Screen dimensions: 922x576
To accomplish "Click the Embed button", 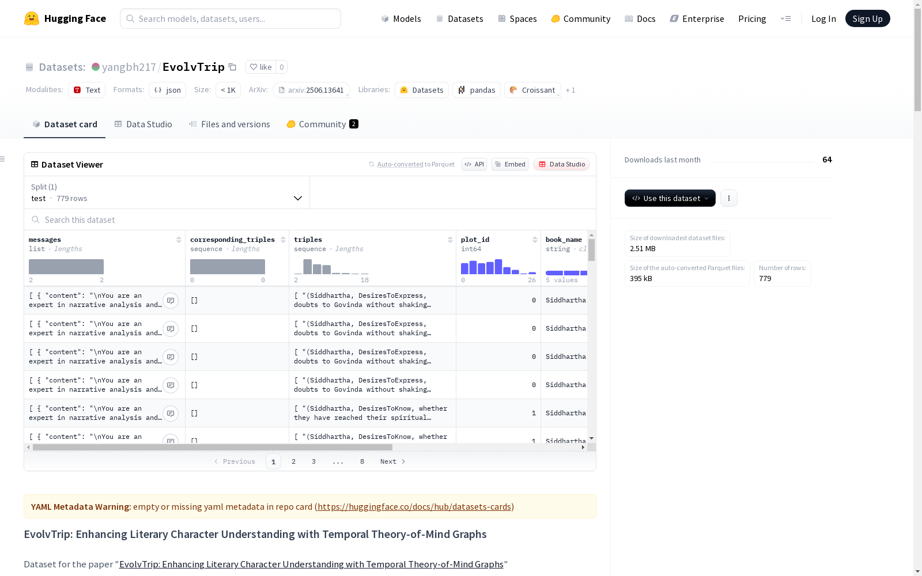I will (x=510, y=164).
